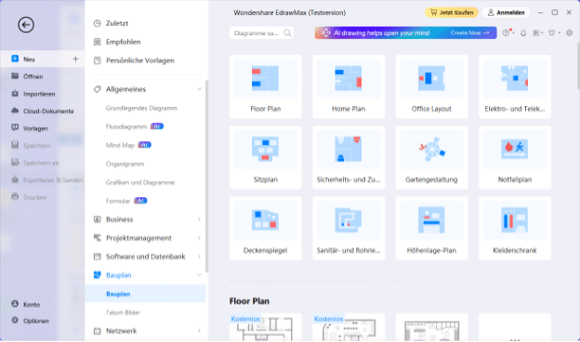
Task: Choose the Deckenspiegel diagram type
Action: tap(265, 228)
